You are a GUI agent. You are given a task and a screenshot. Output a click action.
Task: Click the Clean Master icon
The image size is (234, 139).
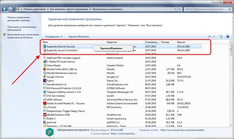(45, 66)
